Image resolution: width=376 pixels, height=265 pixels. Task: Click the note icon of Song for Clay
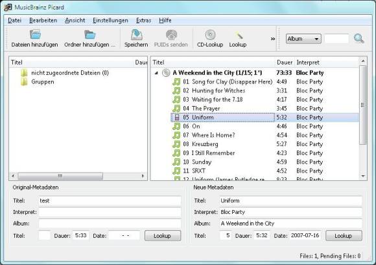pyautogui.click(x=176, y=82)
